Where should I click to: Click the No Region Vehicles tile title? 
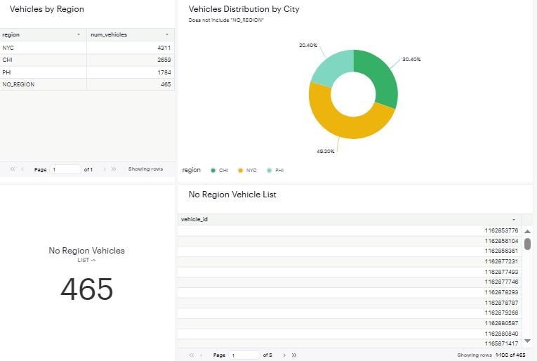click(x=86, y=251)
